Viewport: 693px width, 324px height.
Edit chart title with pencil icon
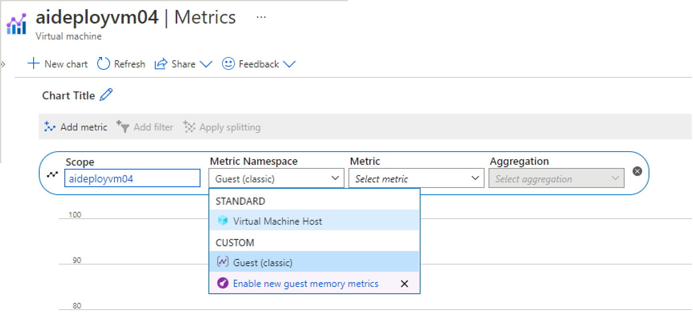point(106,95)
